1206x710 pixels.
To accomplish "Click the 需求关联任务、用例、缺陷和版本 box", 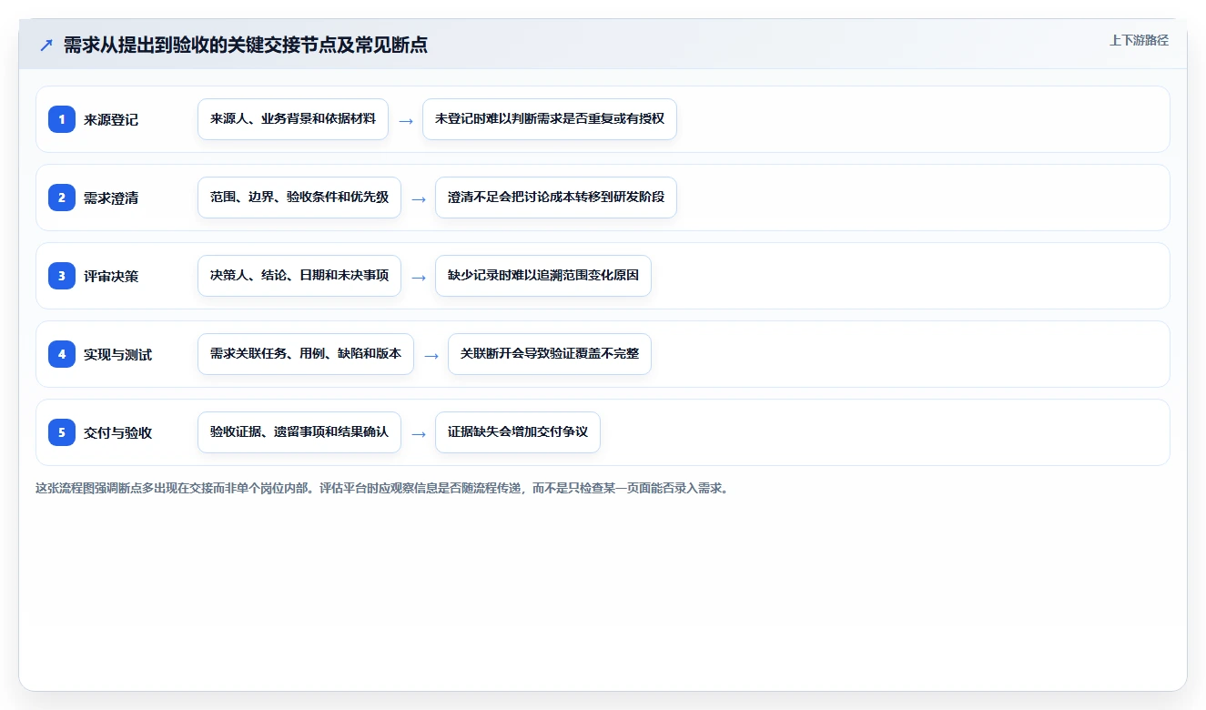I will tap(306, 354).
